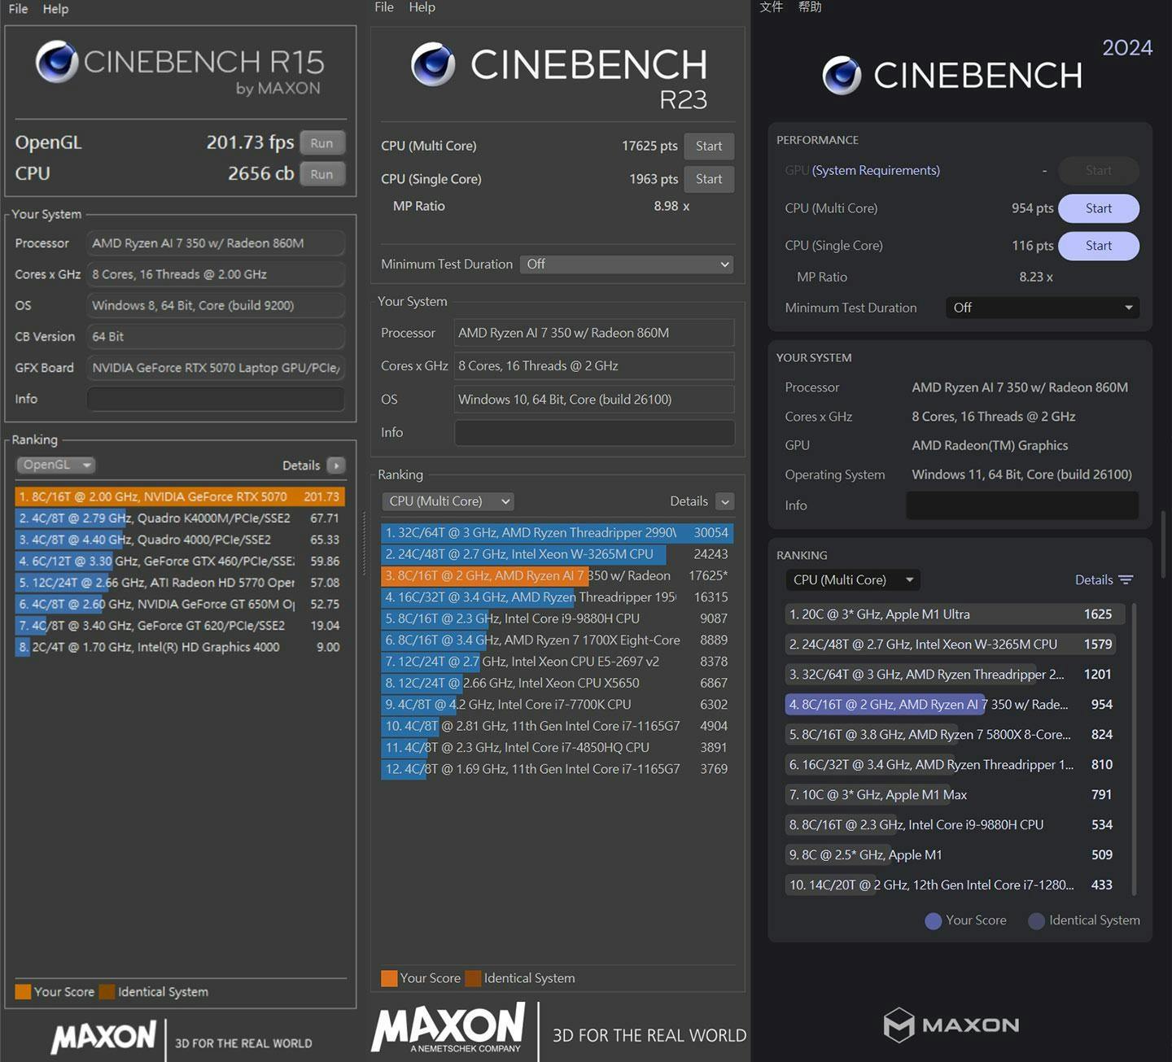This screenshot has height=1062, width=1172.
Task: Click Identical System circle in Cinebench 2024 legend
Action: coord(1036,921)
